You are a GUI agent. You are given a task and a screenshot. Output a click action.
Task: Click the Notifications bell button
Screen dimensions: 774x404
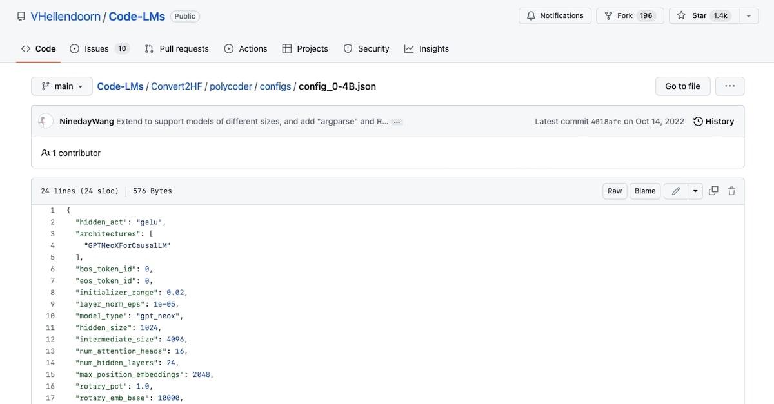point(555,16)
